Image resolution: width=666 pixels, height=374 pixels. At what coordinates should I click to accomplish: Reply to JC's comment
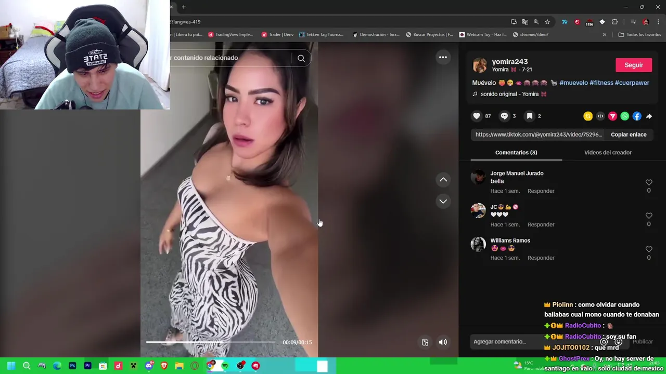pyautogui.click(x=541, y=224)
